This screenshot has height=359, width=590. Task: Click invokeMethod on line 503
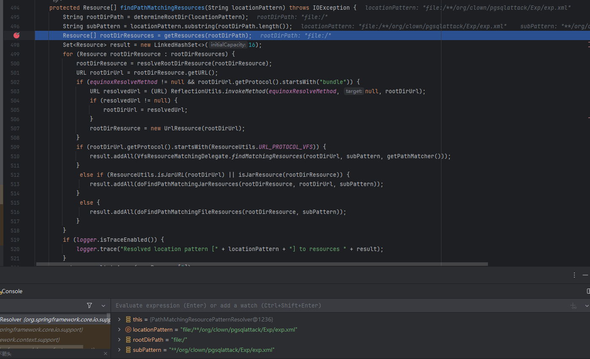coord(245,91)
